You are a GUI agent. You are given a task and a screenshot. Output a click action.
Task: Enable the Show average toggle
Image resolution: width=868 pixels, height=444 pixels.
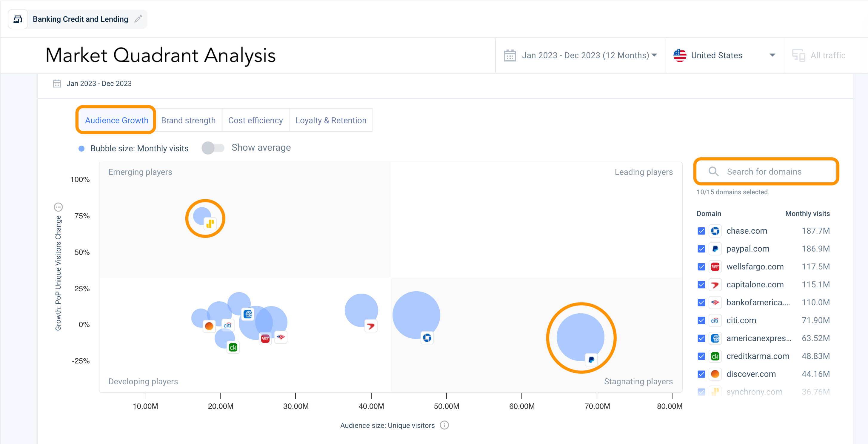(213, 147)
